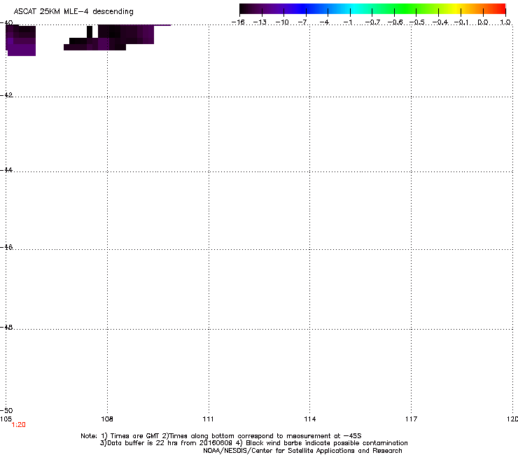The width and height of the screenshot is (518, 455).
Task: Click the red 1:20 pass time stamp
Action: coord(18,425)
